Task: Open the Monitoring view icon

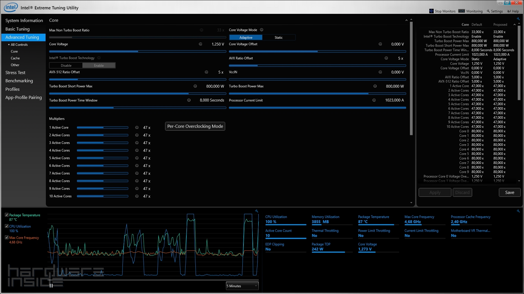Action: coord(462,11)
